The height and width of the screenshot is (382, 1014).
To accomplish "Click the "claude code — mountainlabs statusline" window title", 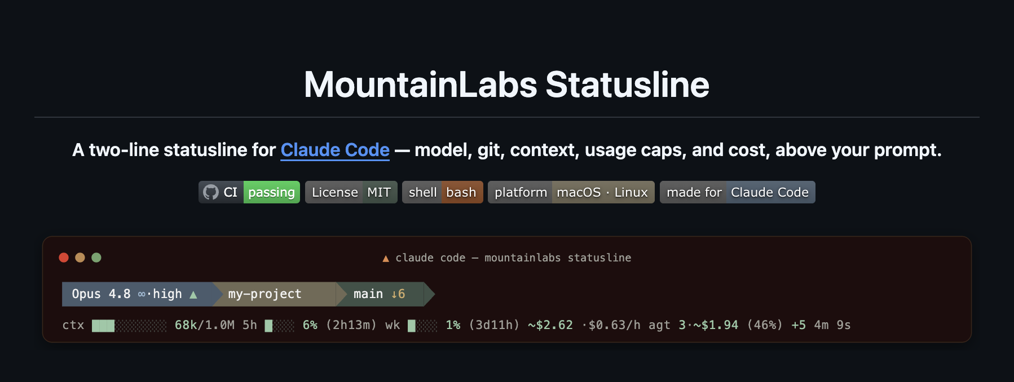I will [513, 257].
